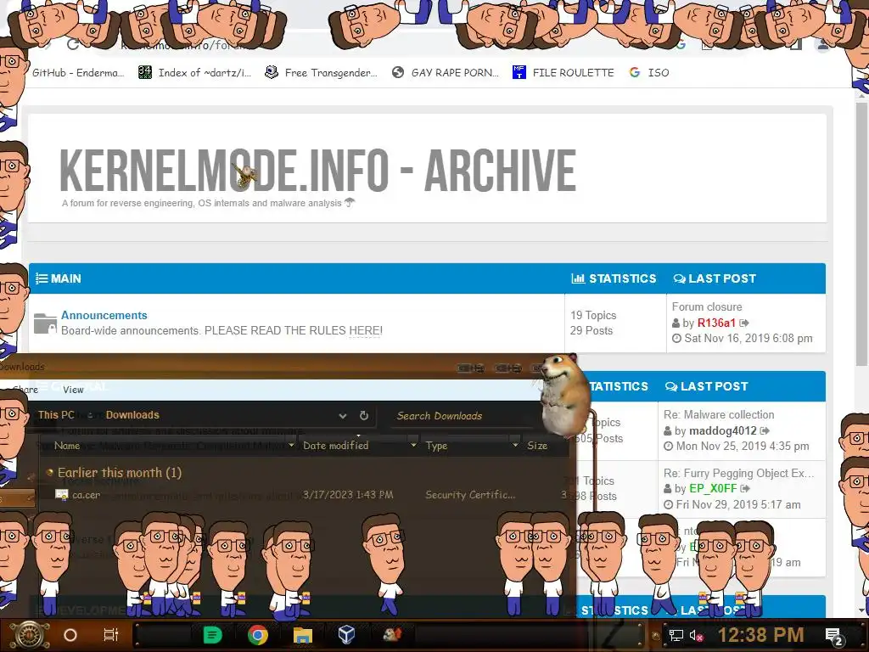The width and height of the screenshot is (869, 652).
Task: Open the Index of ~dartz bookmark
Action: (x=194, y=73)
